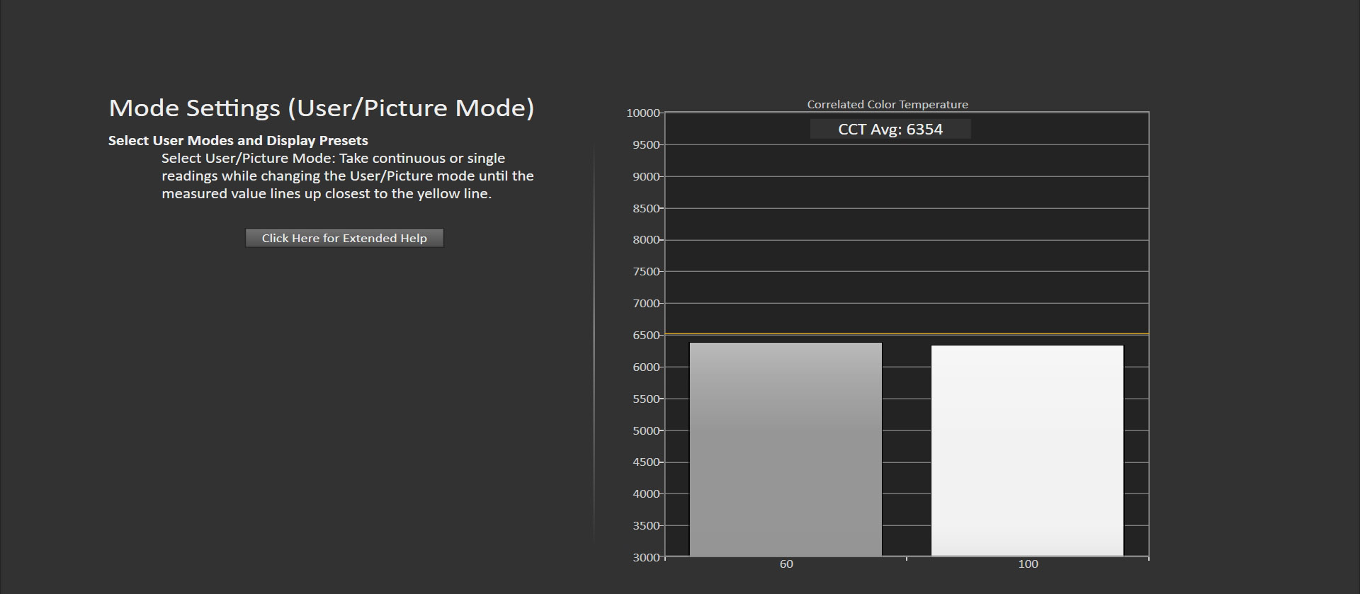The width and height of the screenshot is (1360, 594).
Task: Click the 'Select User/Picture Mode' instruction paragraph
Action: pyautogui.click(x=347, y=176)
